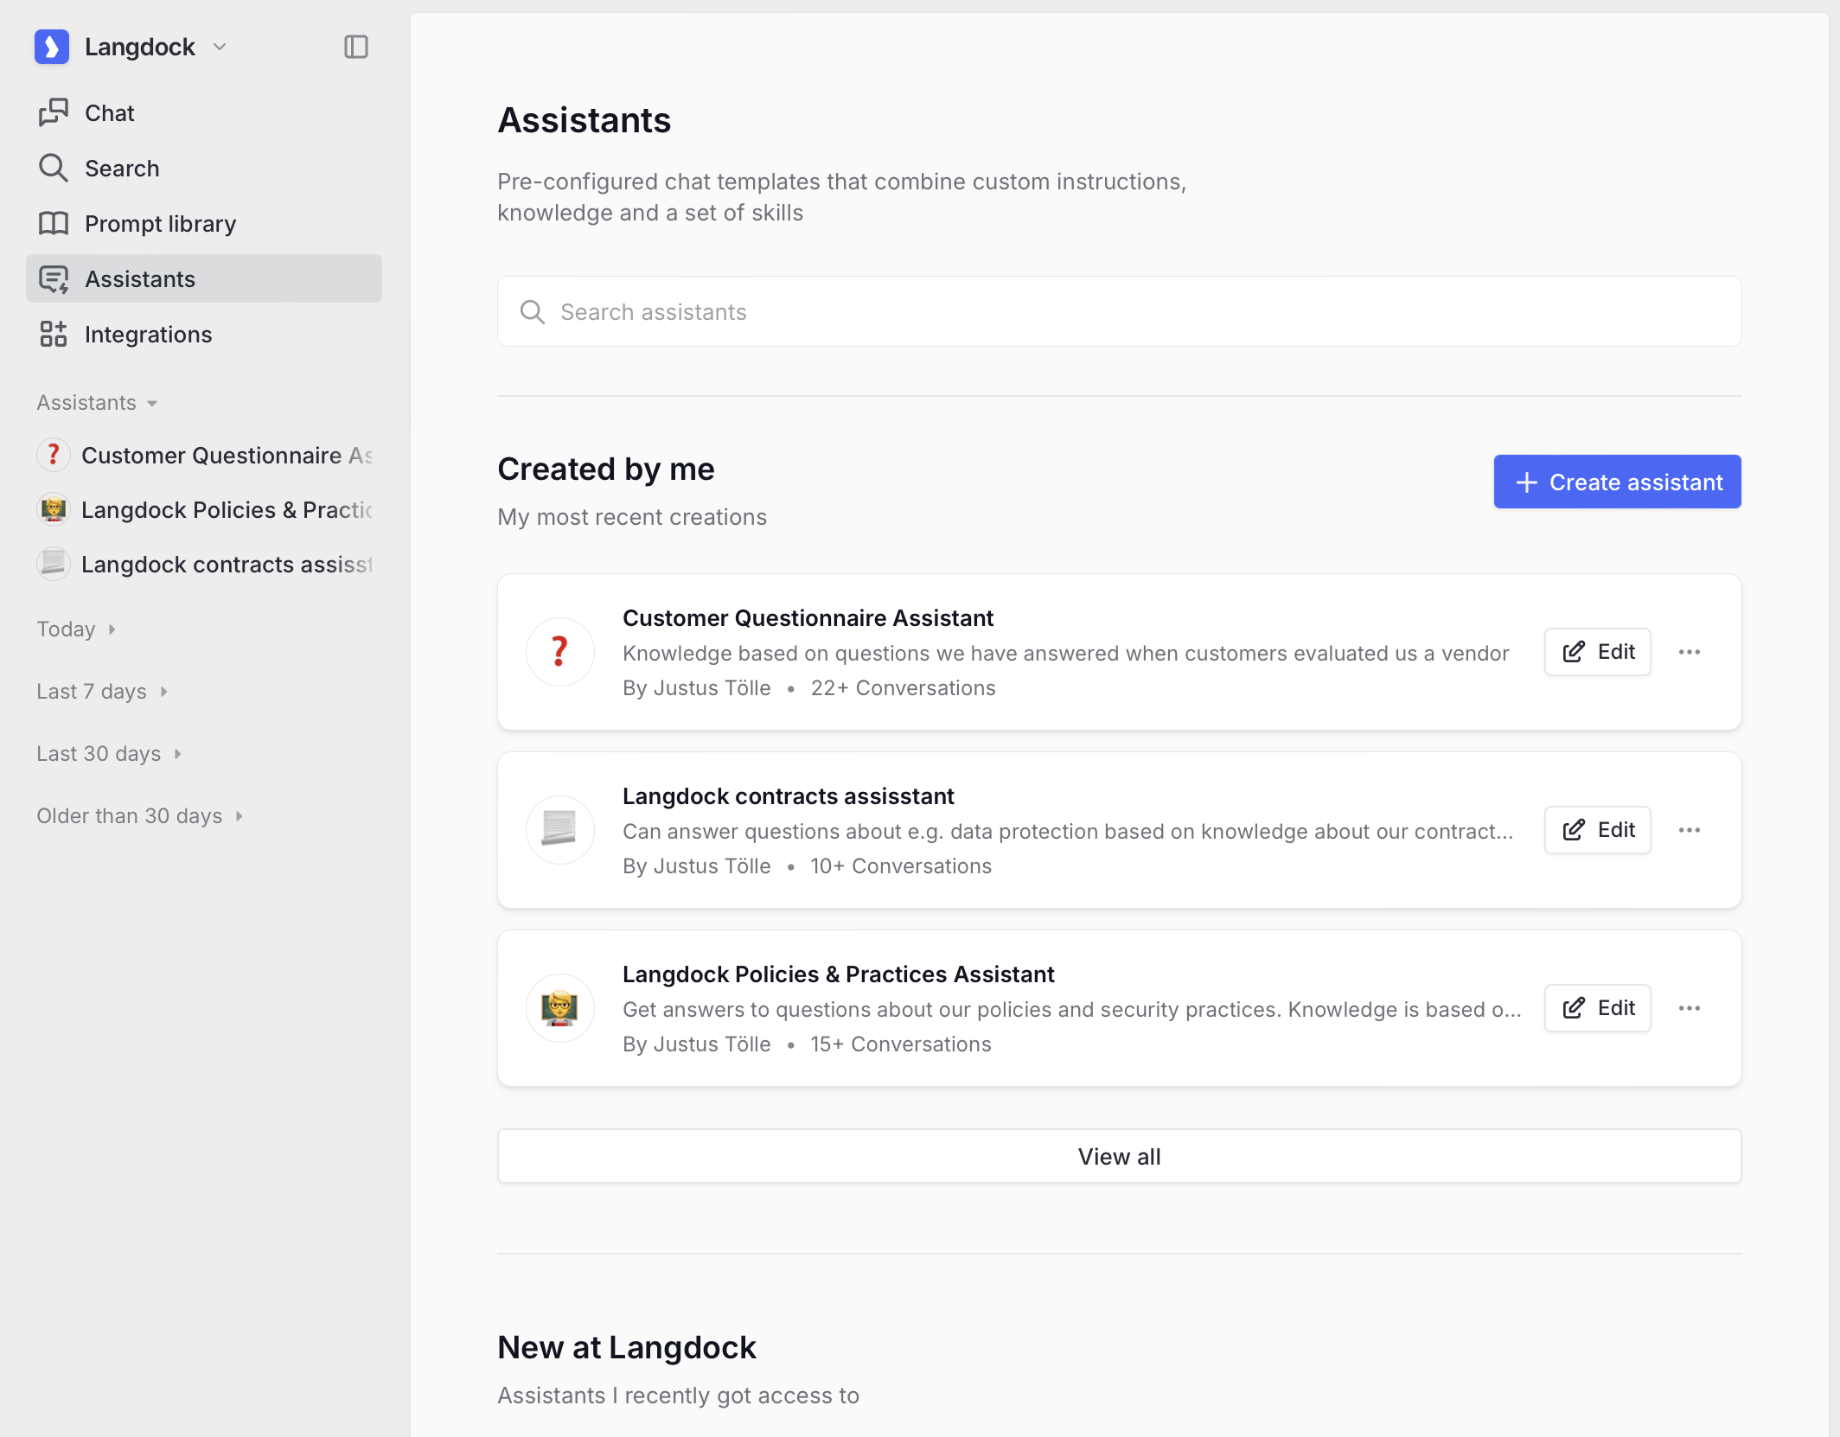Open more options for Policies & Practices Assistant
1840x1437 pixels.
coord(1689,1008)
